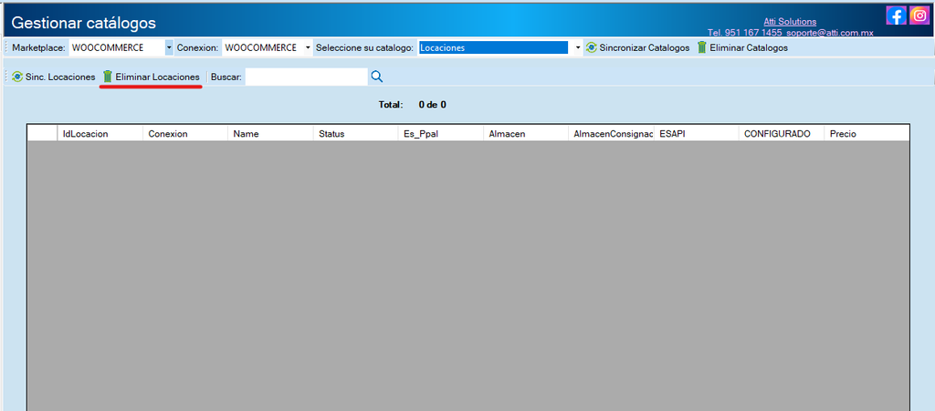
Task: Sort by AlmacenConsignac column header
Action: click(x=612, y=134)
